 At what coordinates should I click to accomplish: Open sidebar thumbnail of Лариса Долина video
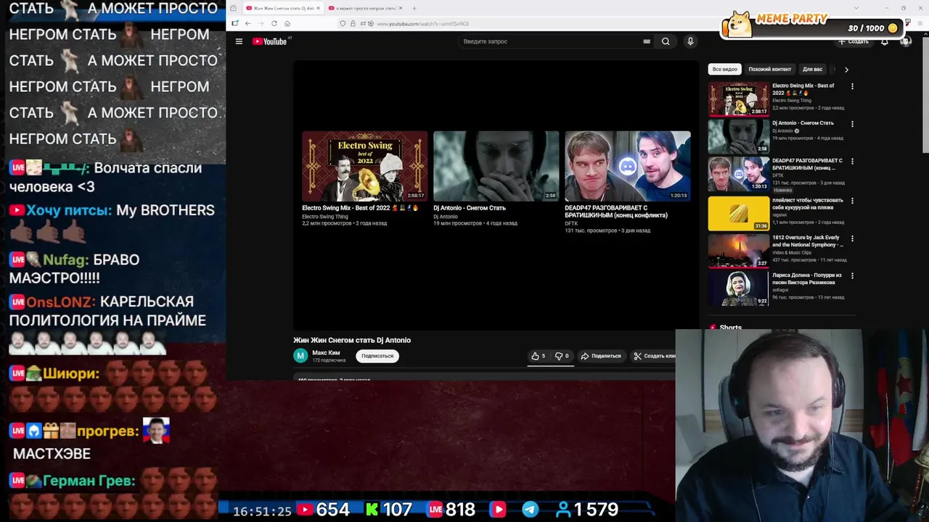click(738, 289)
